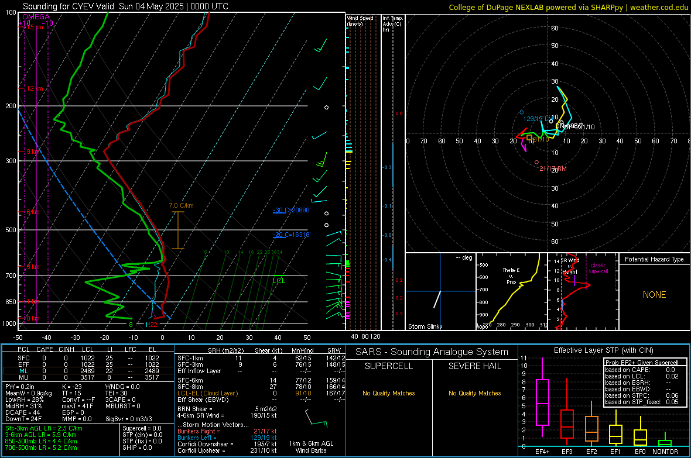This screenshot has width=691, height=458.
Task: Click the 129/19 LM left-mover hodograph label
Action: (x=537, y=119)
